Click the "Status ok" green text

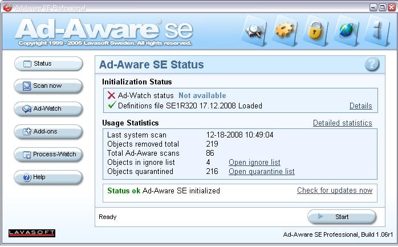[124, 191]
